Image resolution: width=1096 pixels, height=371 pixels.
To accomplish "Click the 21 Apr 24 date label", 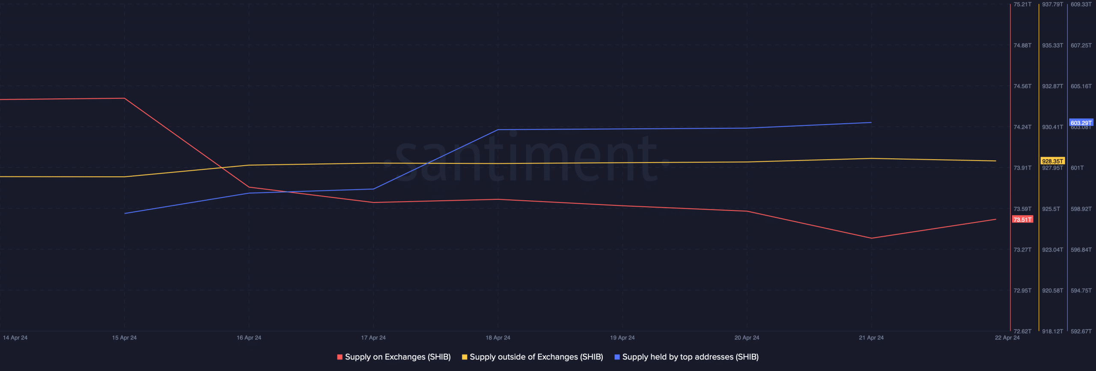I will coord(871,338).
